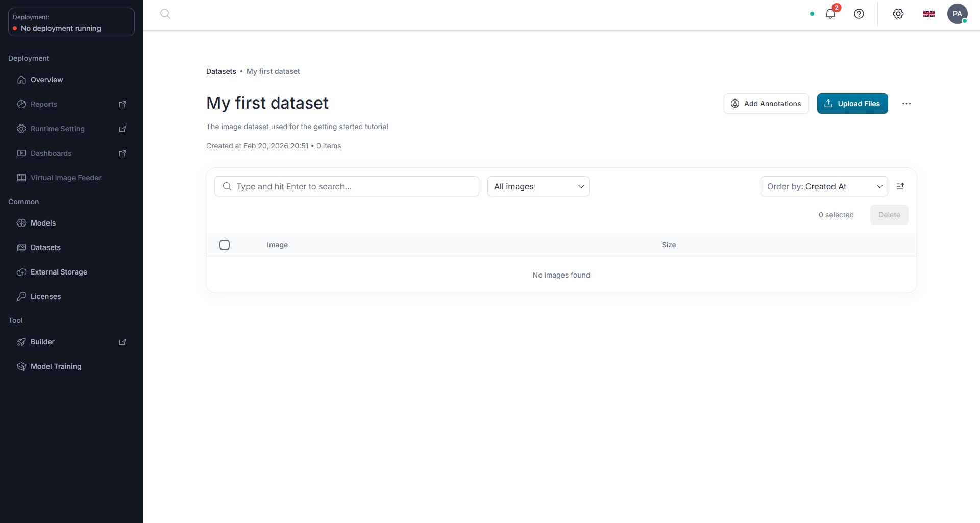Go to Datasets breadcrumb link
Viewport: 980px width, 523px height.
coord(221,71)
